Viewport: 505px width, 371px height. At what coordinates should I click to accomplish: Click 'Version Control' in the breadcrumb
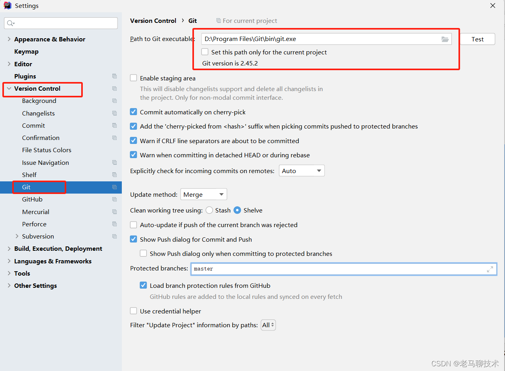(x=153, y=21)
